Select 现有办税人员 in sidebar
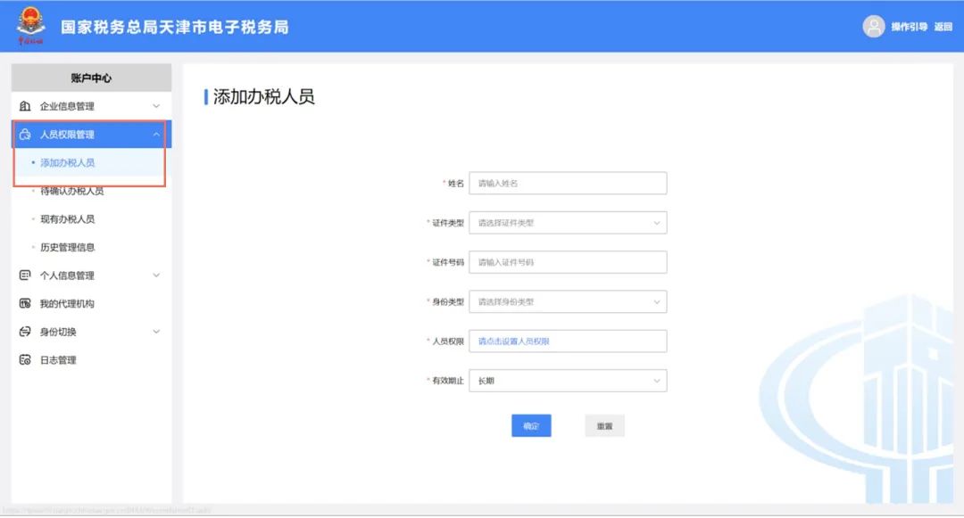 tap(67, 219)
